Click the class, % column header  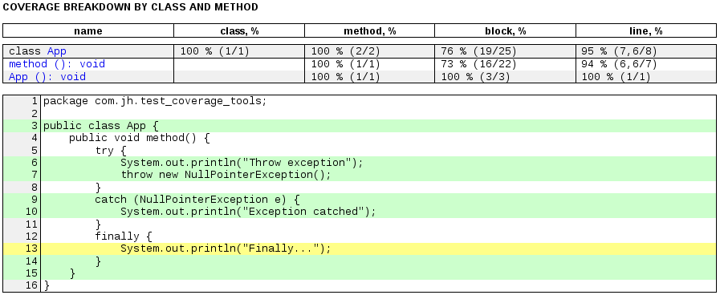(239, 31)
